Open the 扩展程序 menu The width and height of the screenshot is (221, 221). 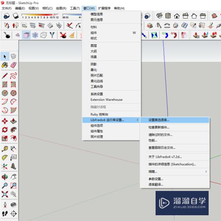click(x=104, y=8)
